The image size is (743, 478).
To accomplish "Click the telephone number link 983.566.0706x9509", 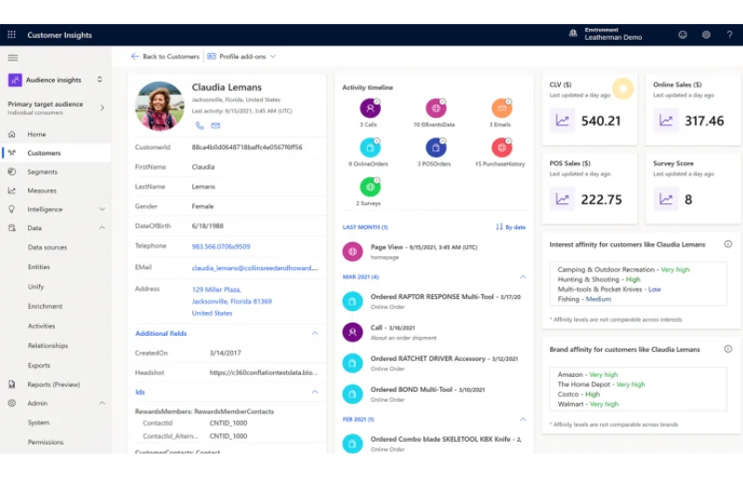I will pyautogui.click(x=221, y=246).
